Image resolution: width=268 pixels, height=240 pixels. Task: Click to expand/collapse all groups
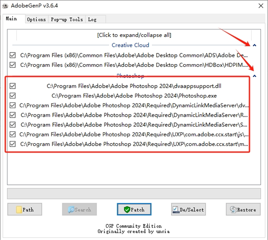click(x=134, y=35)
